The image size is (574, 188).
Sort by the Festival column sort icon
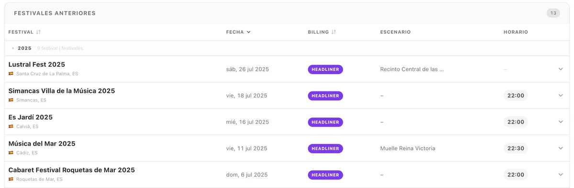click(x=39, y=32)
